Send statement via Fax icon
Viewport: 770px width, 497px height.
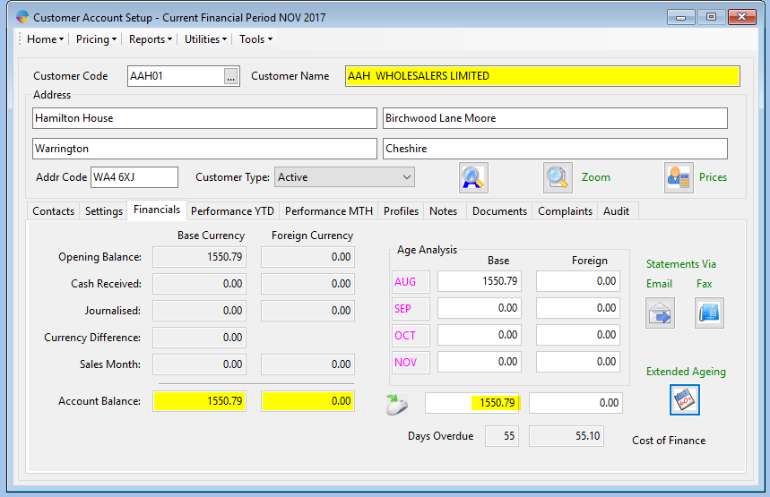coord(709,313)
